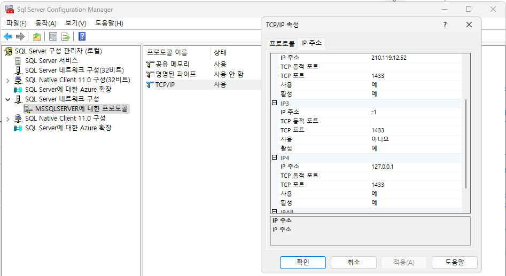The height and width of the screenshot is (276, 506).
Task: Close the TCP/IP 속성 dialog
Action: pyautogui.click(x=469, y=25)
